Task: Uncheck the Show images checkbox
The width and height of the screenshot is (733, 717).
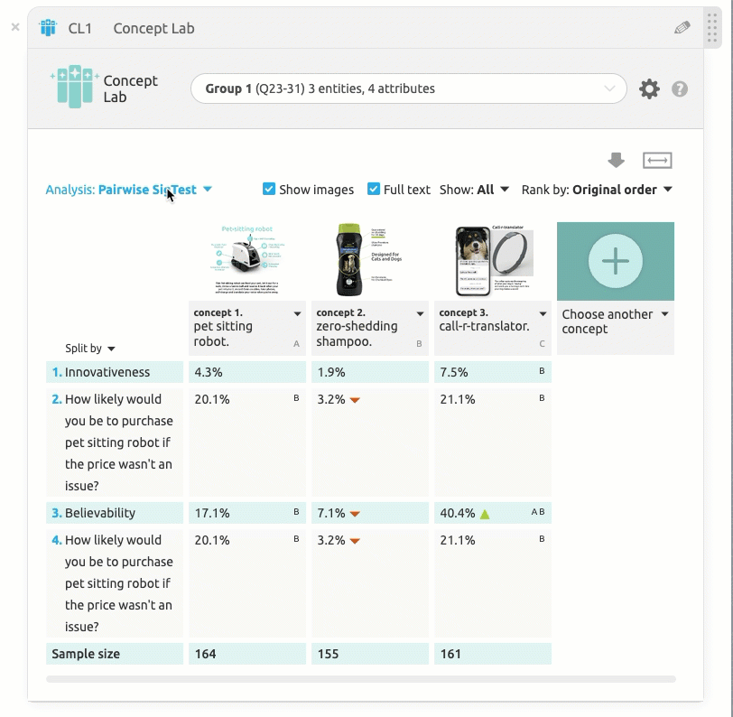Action: [x=269, y=190]
